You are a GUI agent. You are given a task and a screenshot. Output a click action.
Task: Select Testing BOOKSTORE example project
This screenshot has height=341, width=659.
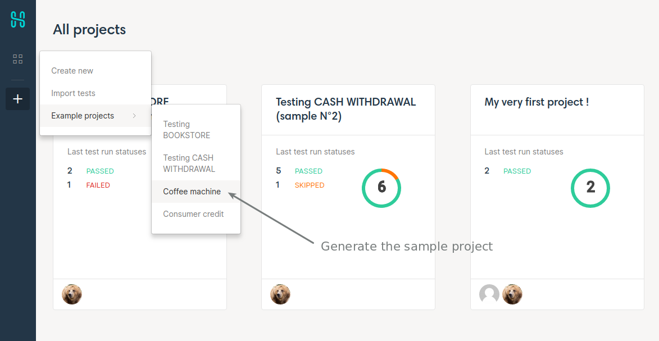(187, 130)
